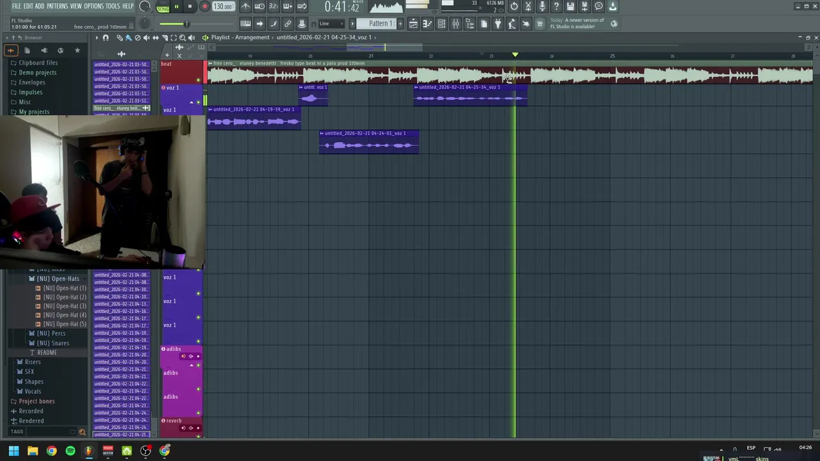
Task: Open Spotify from the Windows taskbar
Action: [70, 451]
